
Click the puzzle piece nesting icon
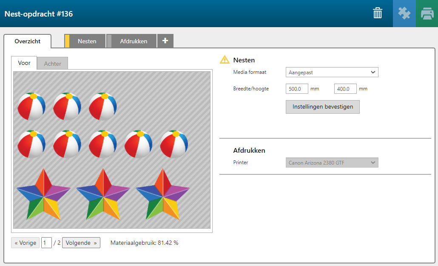tap(404, 14)
